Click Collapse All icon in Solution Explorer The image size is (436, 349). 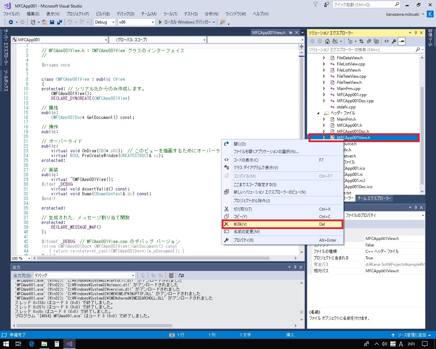coord(369,41)
